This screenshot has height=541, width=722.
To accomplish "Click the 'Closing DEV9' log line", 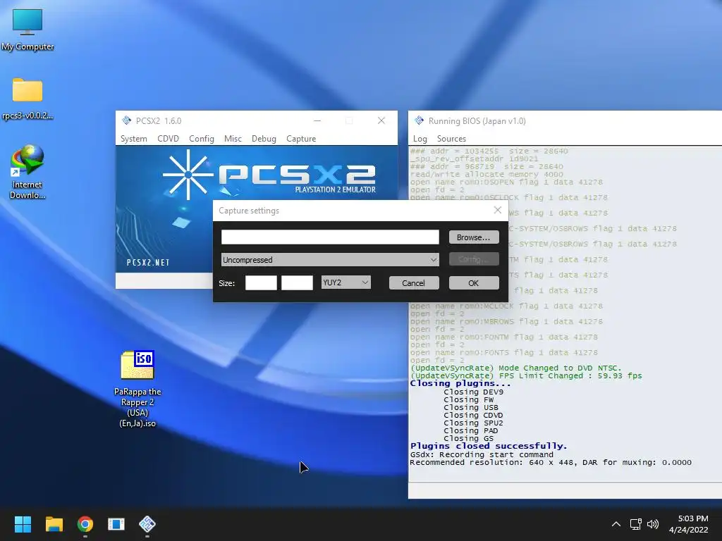I will click(x=473, y=392).
